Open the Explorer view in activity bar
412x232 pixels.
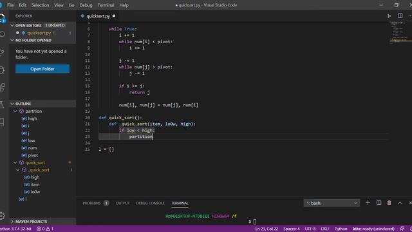point(3,19)
